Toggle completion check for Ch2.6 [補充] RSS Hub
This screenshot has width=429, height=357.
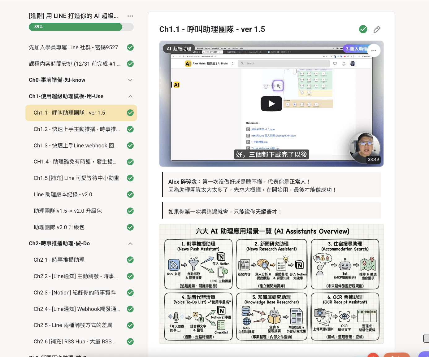click(130, 342)
